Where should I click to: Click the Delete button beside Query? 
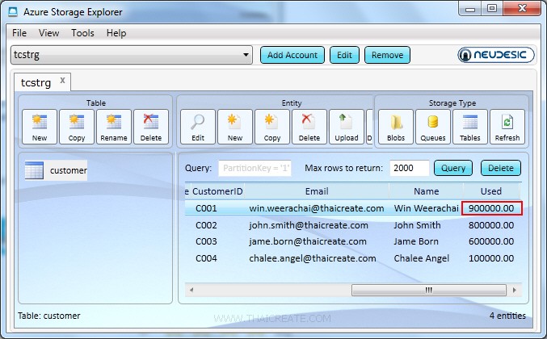[x=501, y=168]
